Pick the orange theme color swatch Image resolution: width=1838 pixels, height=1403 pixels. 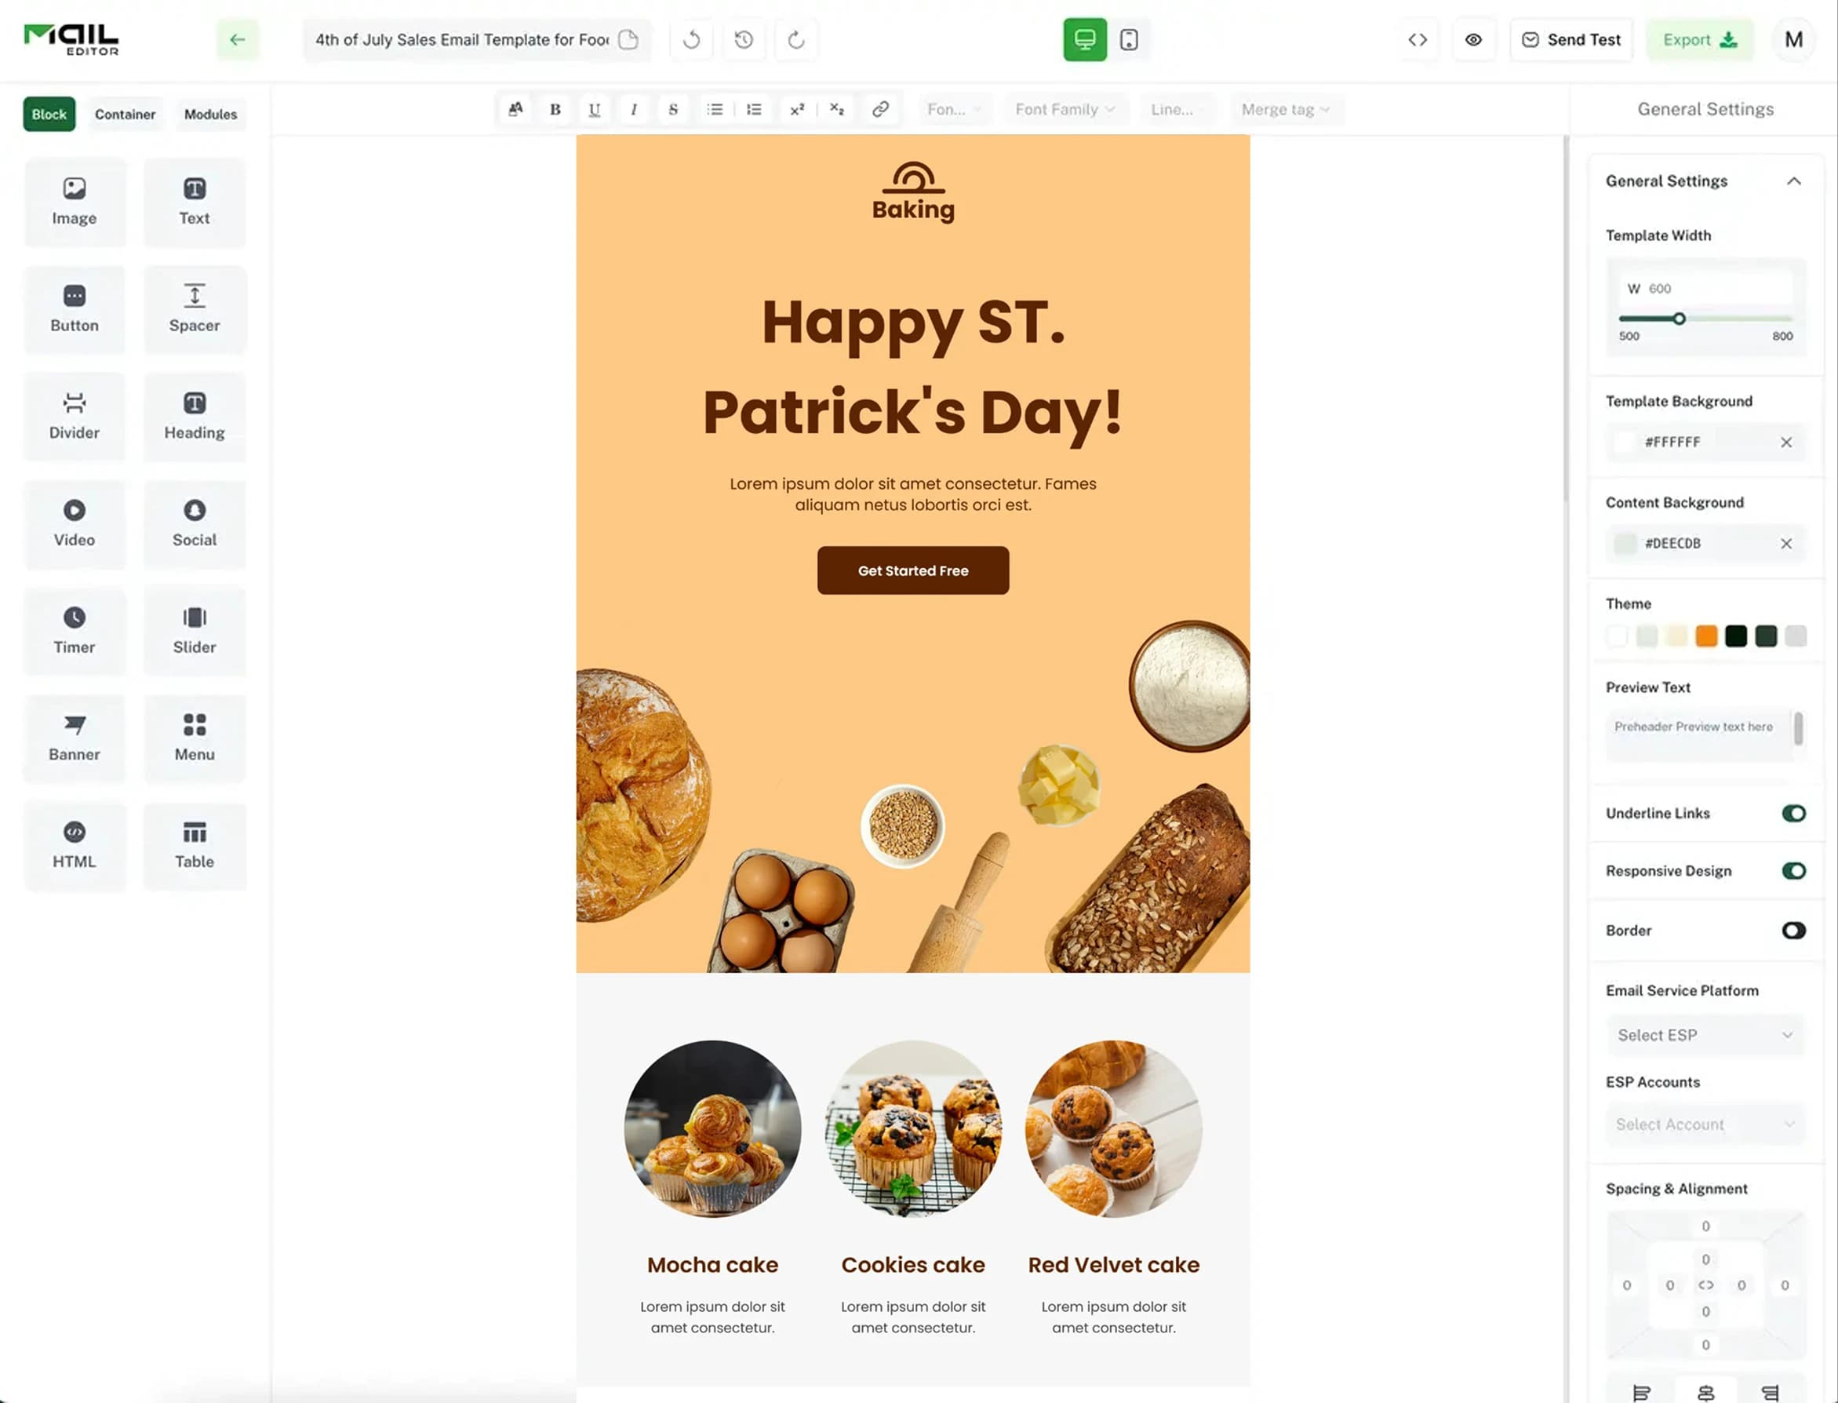coord(1706,636)
